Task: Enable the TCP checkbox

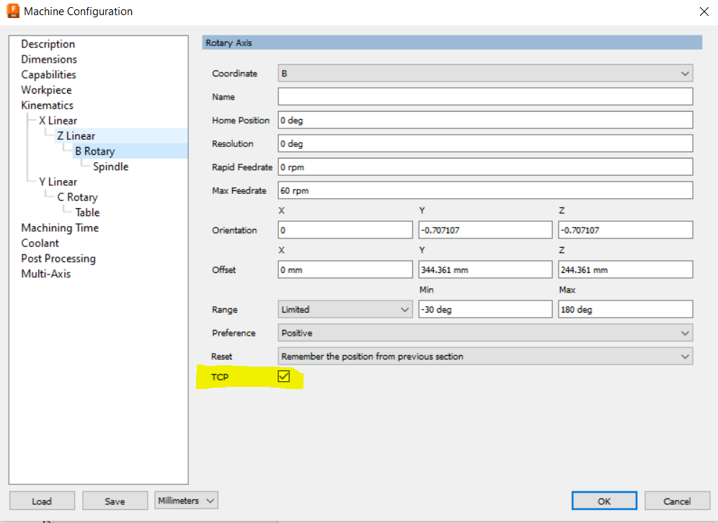Action: [283, 376]
